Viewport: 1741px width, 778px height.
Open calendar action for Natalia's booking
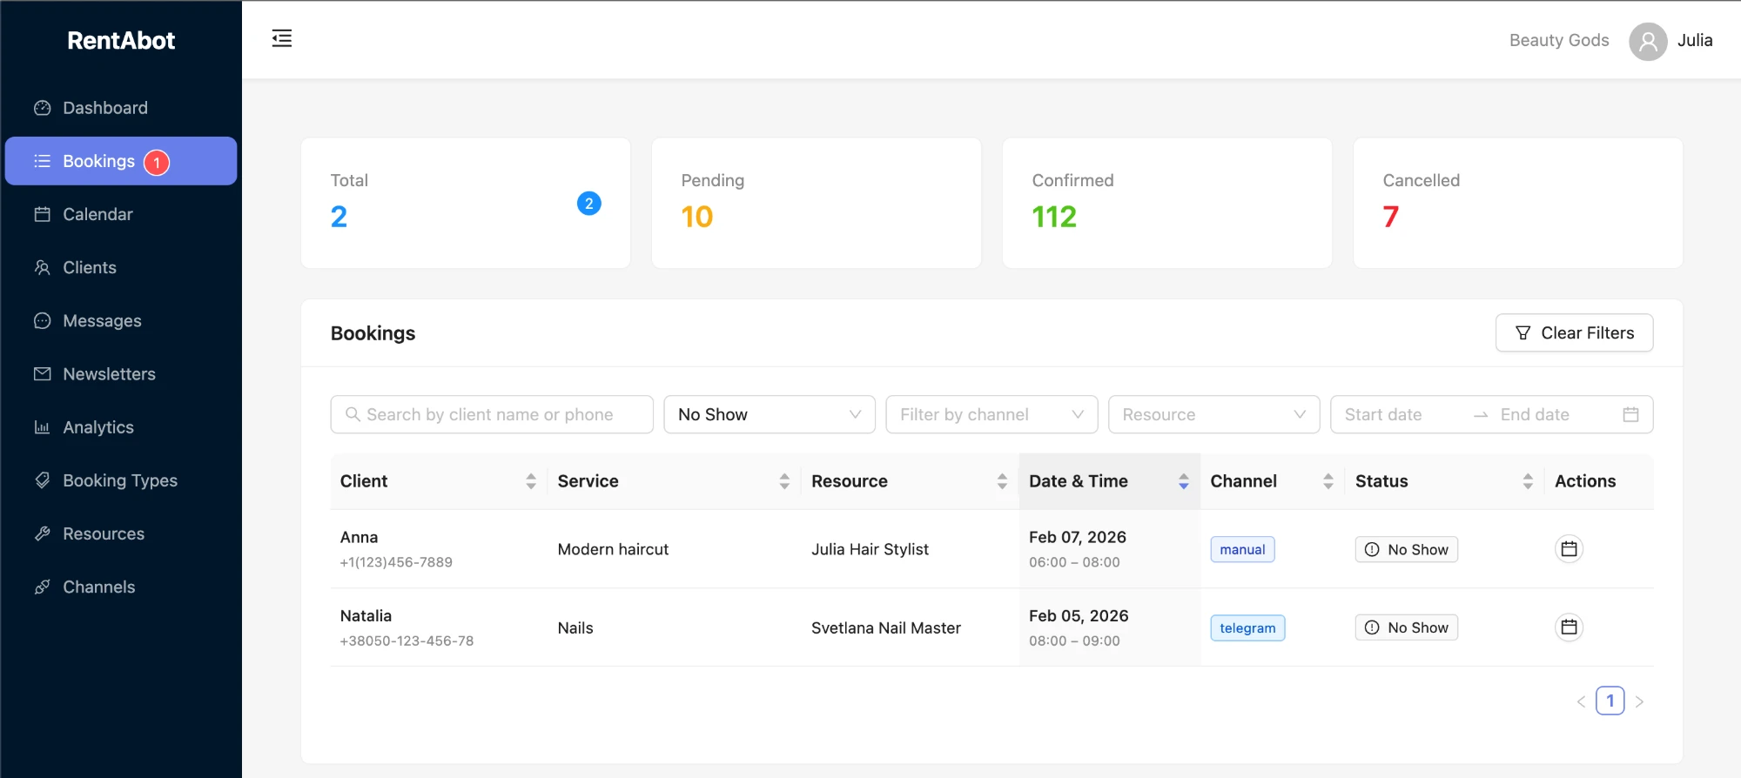pos(1569,627)
